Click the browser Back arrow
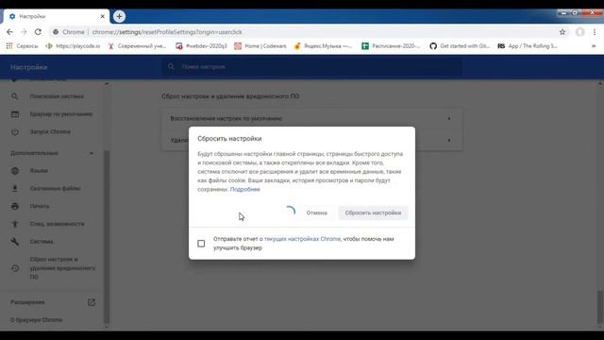Image resolution: width=604 pixels, height=340 pixels. 9,32
